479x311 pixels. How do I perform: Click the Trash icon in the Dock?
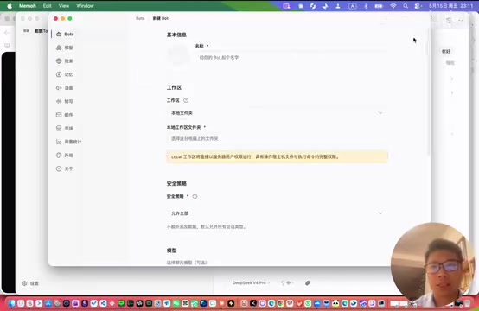(468, 303)
